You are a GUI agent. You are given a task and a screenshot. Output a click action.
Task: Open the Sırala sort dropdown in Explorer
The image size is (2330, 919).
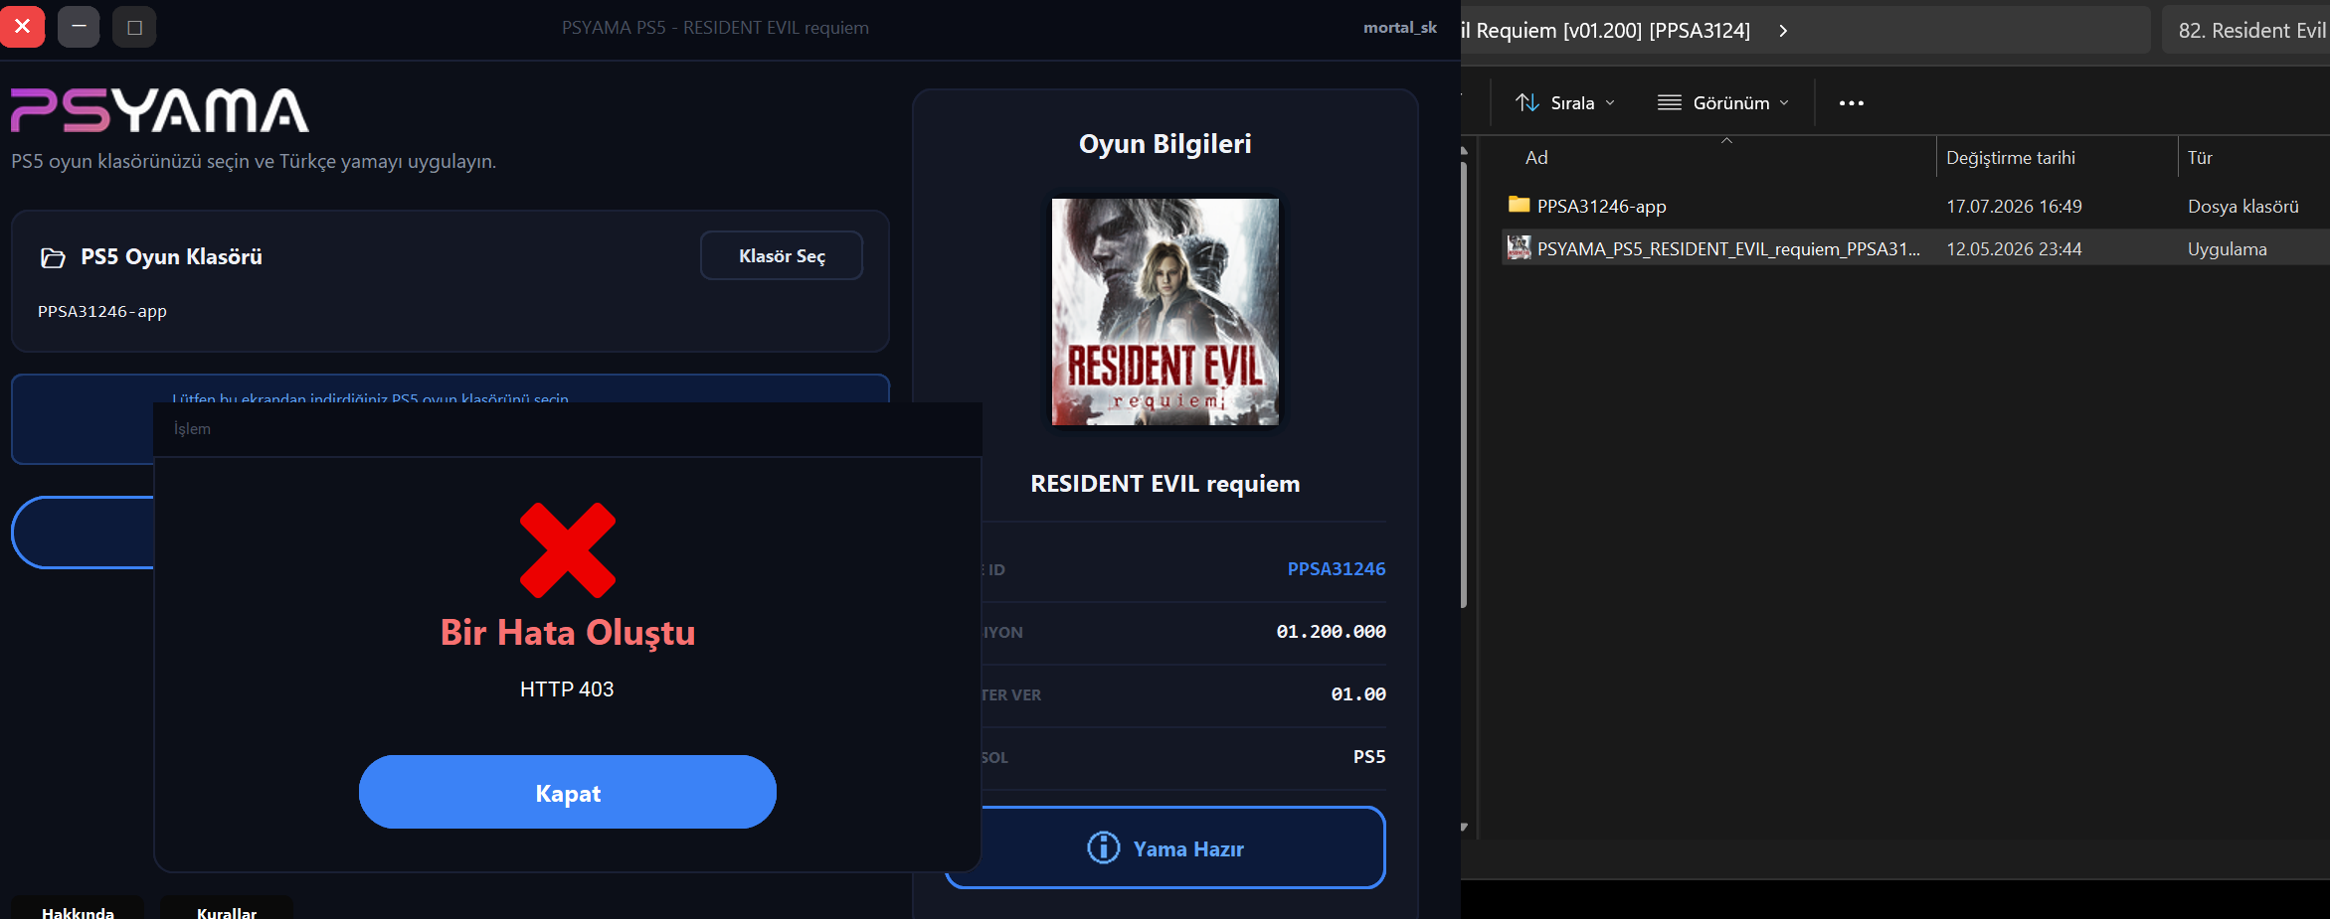1565,103
